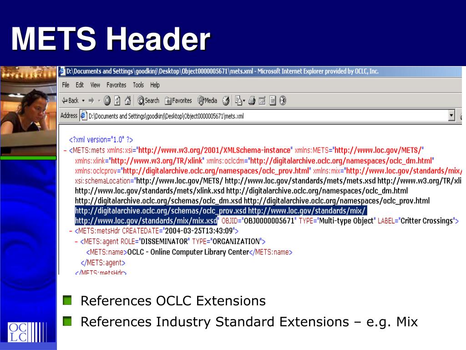Viewport: 466px width, 350px height.
Task: Expand the Address bar dropdown arrow
Action: (x=451, y=115)
